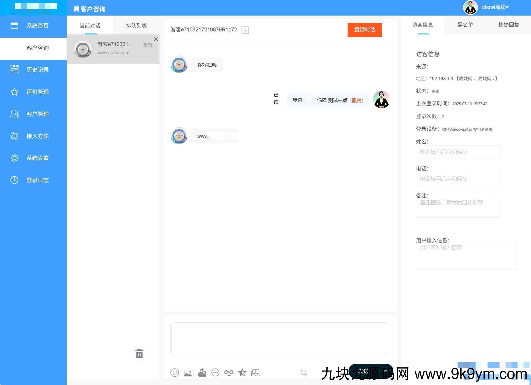
Task: Open the dkewl account status dropdown
Action: click(x=495, y=7)
